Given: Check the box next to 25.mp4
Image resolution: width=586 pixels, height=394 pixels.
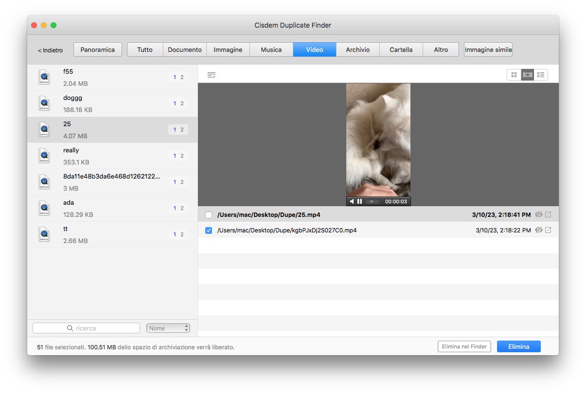Looking at the screenshot, I should pyautogui.click(x=209, y=214).
